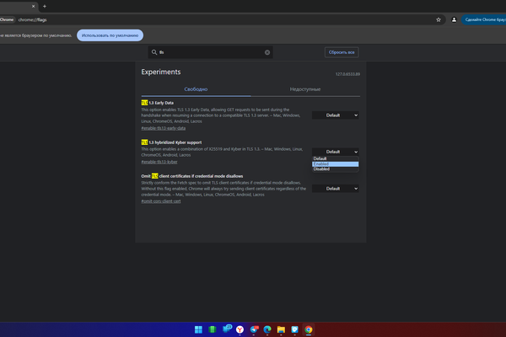The image size is (506, 337).
Task: Select the TLS 1.3 Early Data title
Action: [x=158, y=103]
